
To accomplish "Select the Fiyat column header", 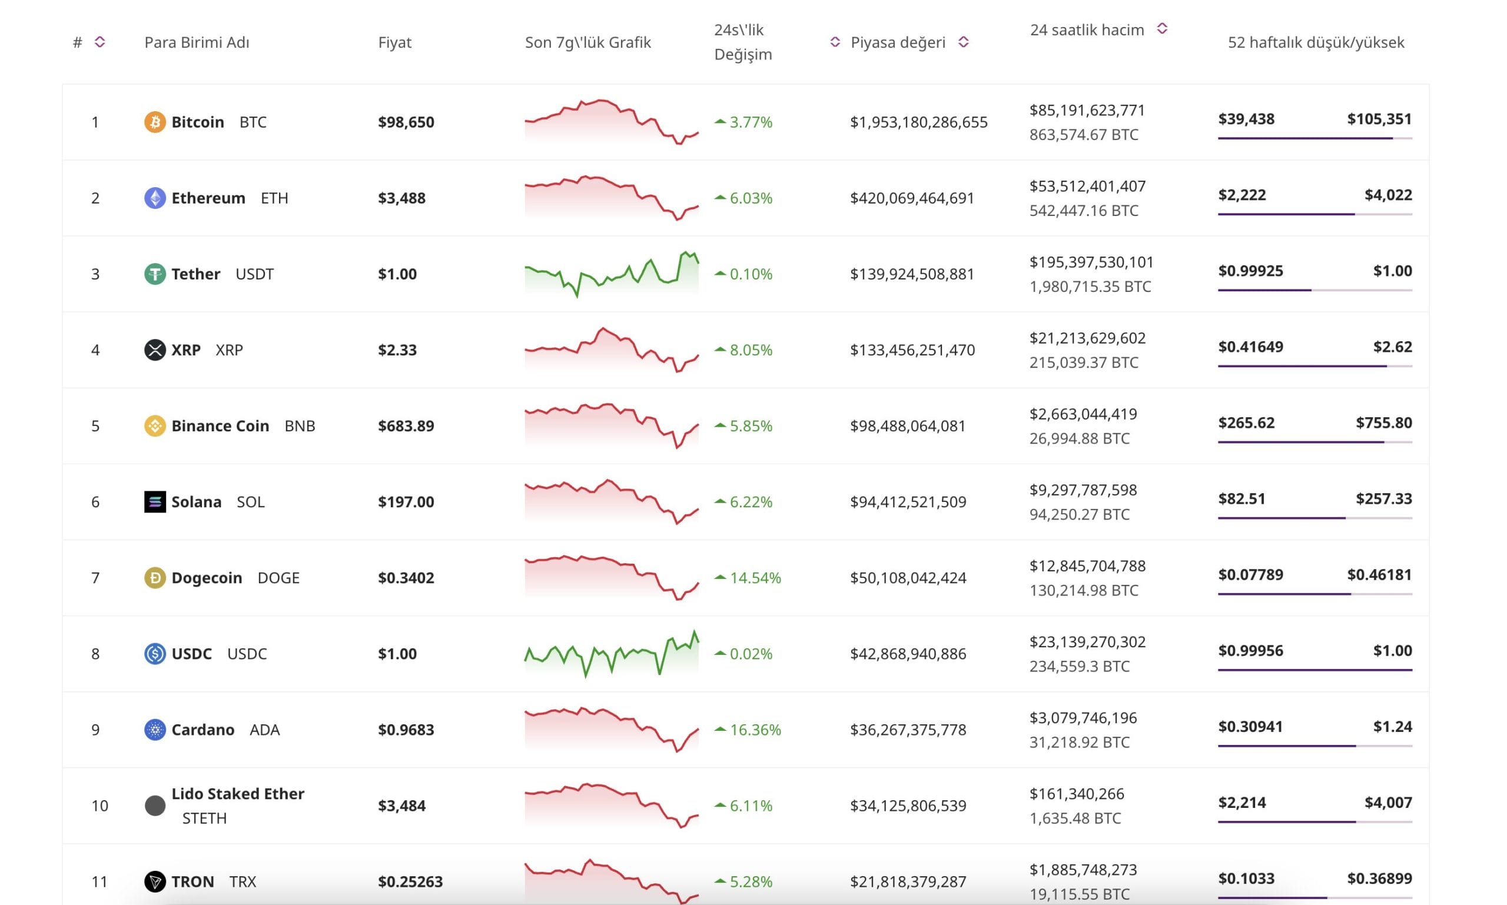I will tap(396, 43).
